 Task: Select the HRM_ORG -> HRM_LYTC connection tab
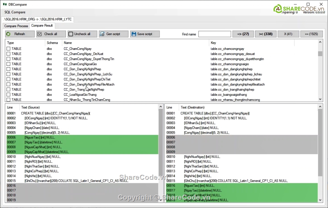click(x=38, y=19)
